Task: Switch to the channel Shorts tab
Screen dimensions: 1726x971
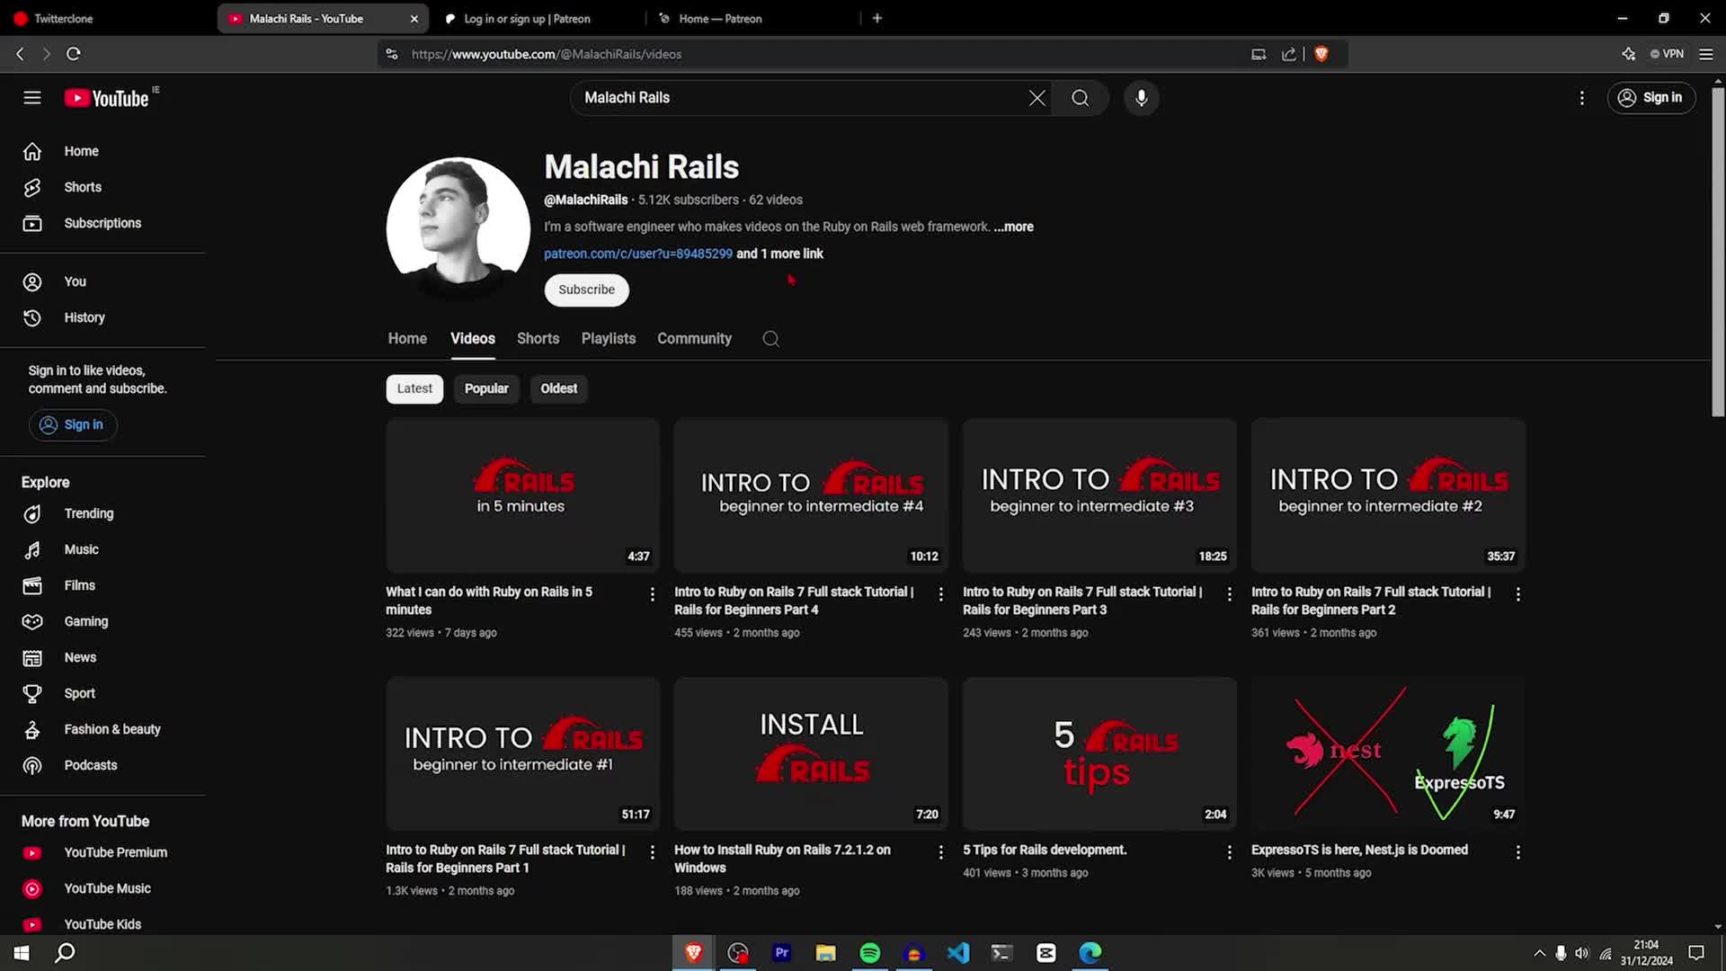Action: 538,338
